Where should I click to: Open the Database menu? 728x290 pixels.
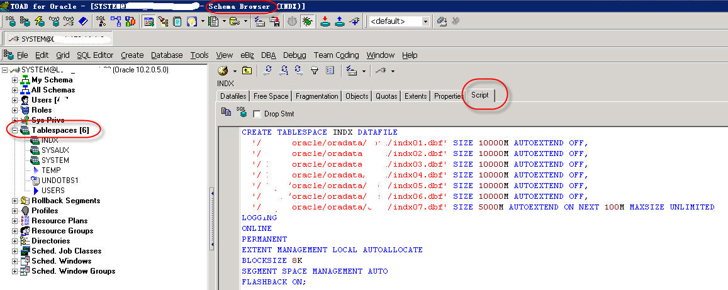click(167, 55)
